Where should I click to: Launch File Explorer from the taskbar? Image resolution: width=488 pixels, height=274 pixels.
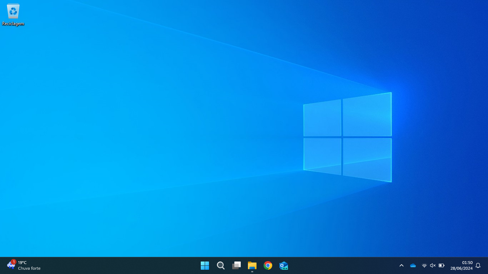pos(252,265)
